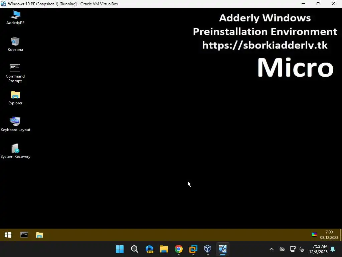Screen dimensions: 342x257
Task: Close the VirtualBox VM window
Action: [334, 3]
